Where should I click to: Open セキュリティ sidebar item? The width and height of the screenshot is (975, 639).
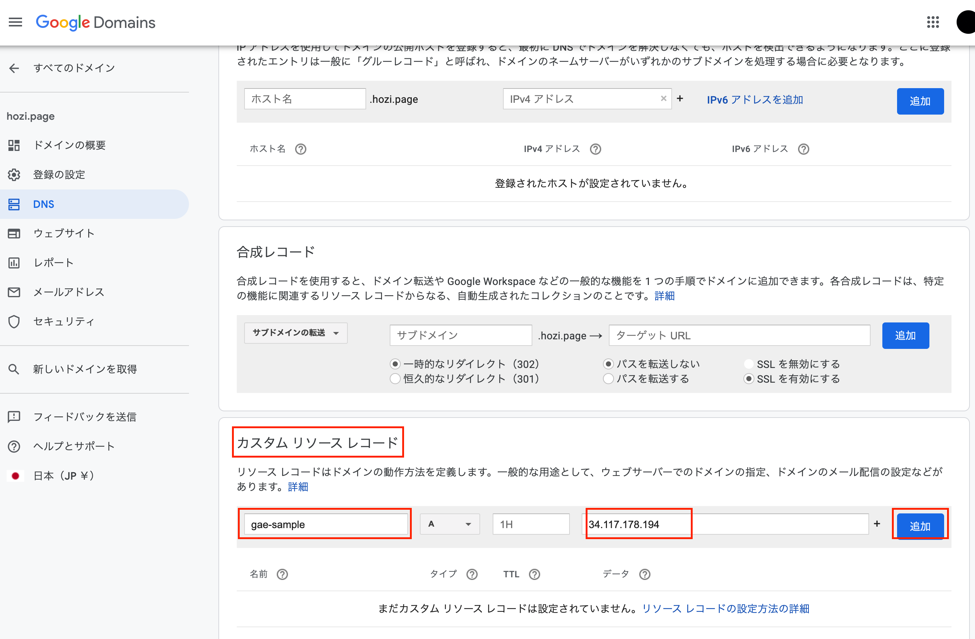pyautogui.click(x=64, y=322)
